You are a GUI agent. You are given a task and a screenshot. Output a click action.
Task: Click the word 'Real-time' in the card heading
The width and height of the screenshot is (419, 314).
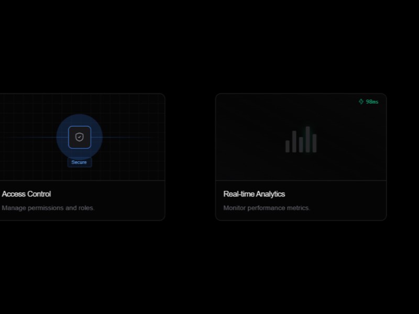(x=238, y=194)
